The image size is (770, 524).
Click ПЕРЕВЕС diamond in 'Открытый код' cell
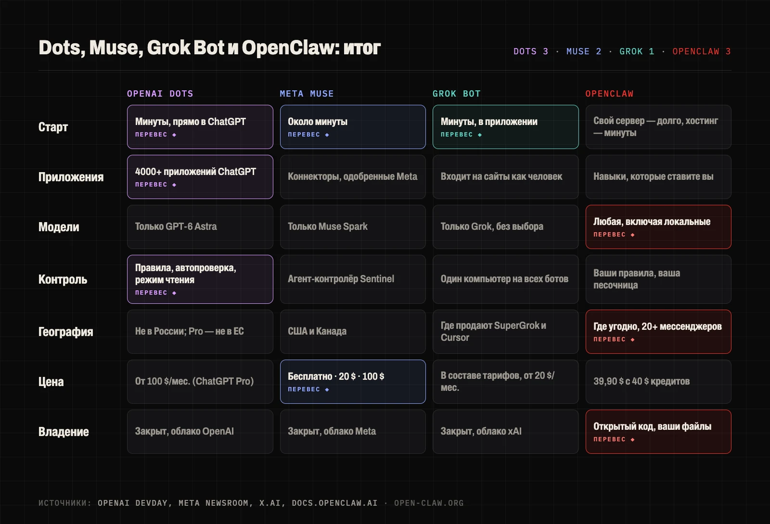(x=633, y=440)
